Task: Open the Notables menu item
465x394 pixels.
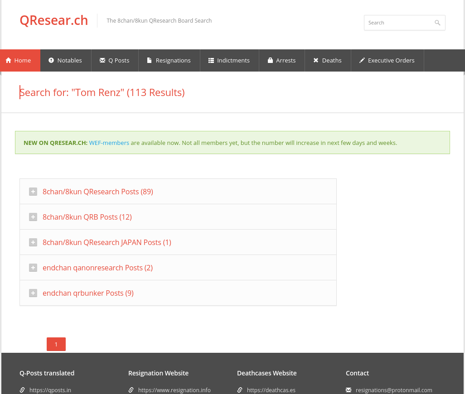Action: pos(66,60)
